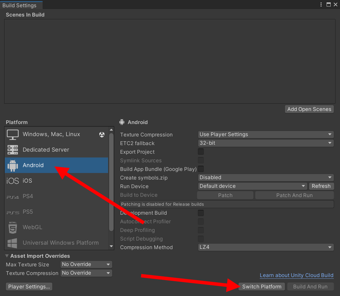The height and width of the screenshot is (296, 340).
Task: Click the platform list scroll-down arrow
Action: pyautogui.click(x=111, y=246)
